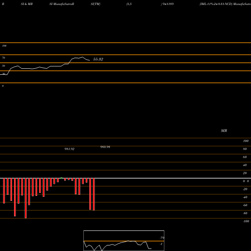Click the RSI axis label 70
The image size is (251, 251).
tap(4, 58)
